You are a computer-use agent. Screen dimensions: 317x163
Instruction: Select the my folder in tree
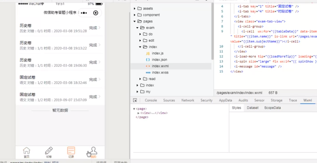pyautogui.click(x=148, y=92)
